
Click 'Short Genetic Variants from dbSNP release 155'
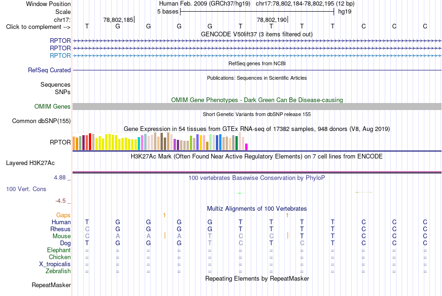[x=257, y=114]
